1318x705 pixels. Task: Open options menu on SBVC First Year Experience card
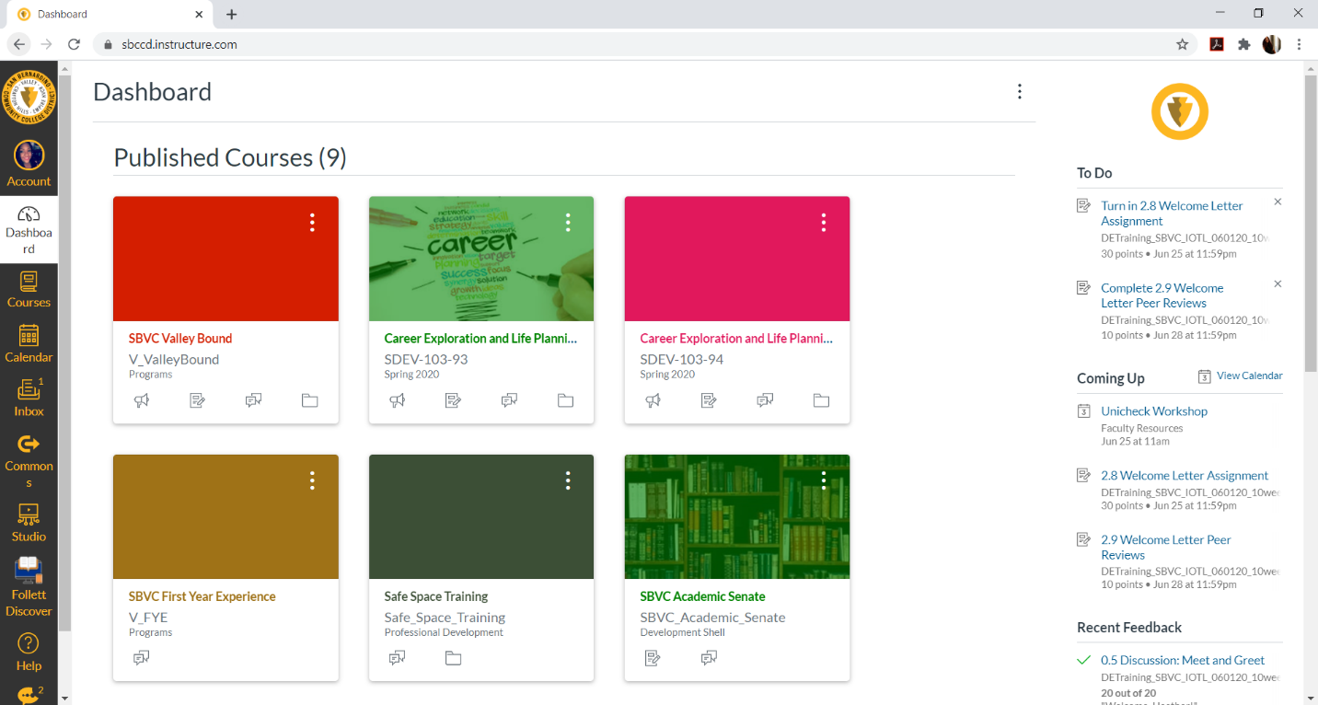pyautogui.click(x=312, y=480)
